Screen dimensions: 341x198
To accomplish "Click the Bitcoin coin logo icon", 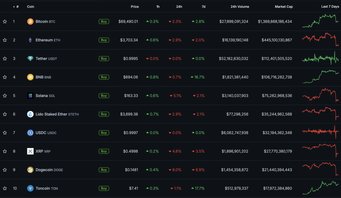I will click(x=30, y=22).
